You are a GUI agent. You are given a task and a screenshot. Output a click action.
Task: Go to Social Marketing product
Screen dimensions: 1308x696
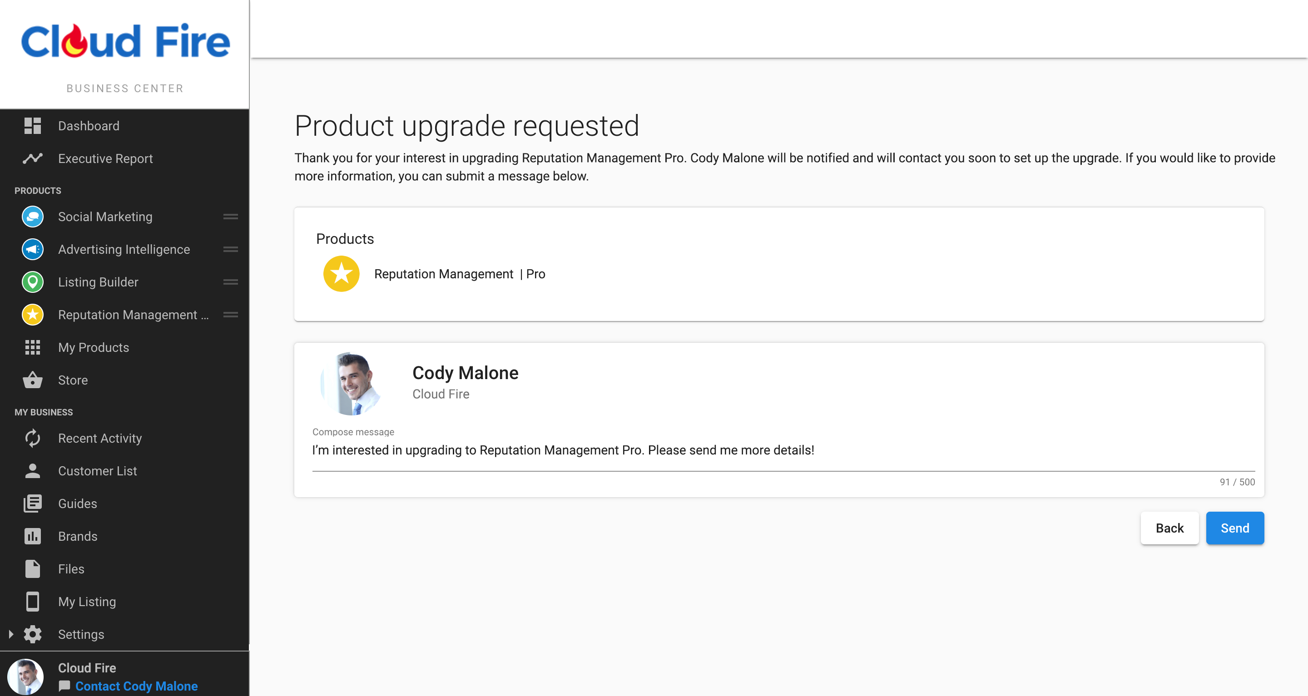point(124,217)
